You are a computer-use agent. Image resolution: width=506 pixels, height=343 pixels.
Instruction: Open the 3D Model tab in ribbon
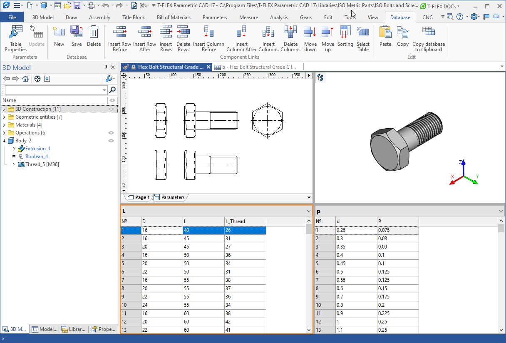[43, 17]
